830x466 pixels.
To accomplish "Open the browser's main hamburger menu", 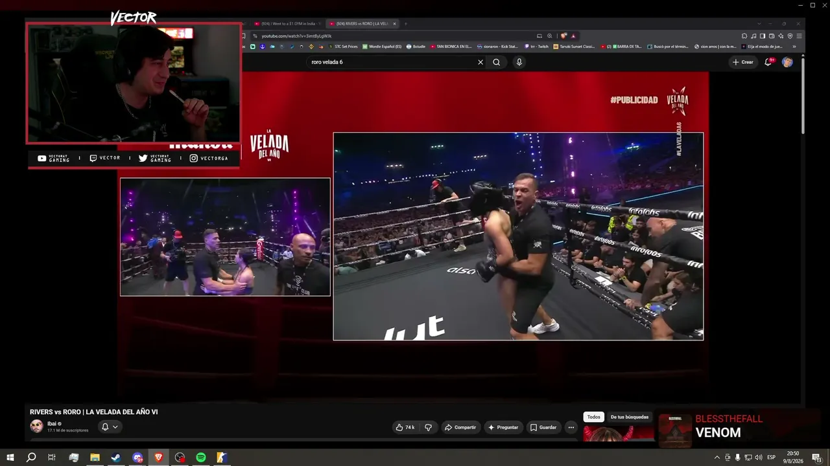I will click(800, 36).
